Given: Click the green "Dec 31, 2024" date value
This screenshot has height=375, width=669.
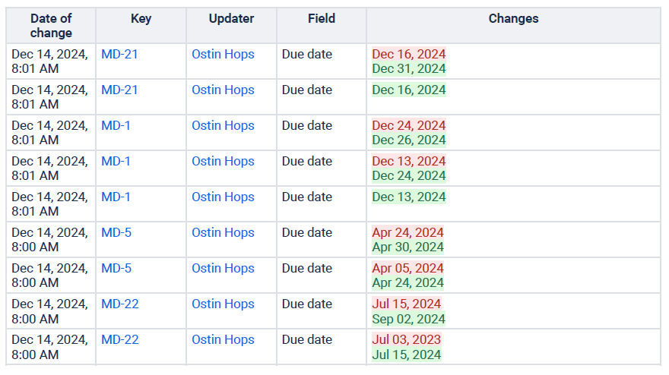Looking at the screenshot, I should (409, 68).
